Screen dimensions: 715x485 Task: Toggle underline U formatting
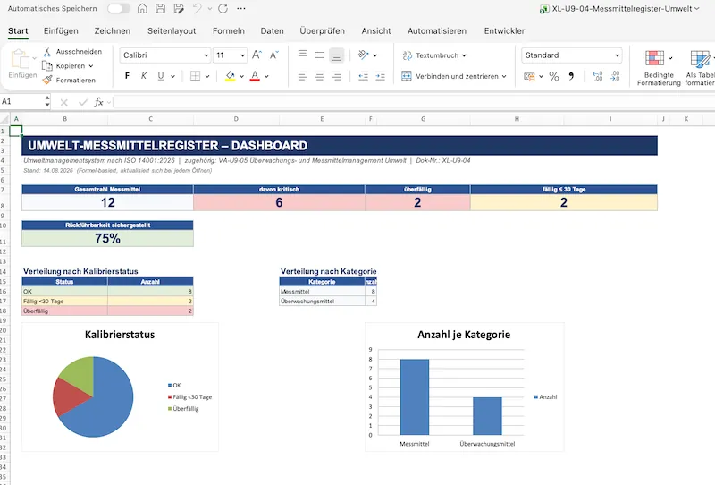pyautogui.click(x=161, y=76)
